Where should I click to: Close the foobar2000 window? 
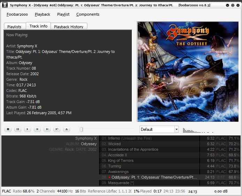click(238, 5)
